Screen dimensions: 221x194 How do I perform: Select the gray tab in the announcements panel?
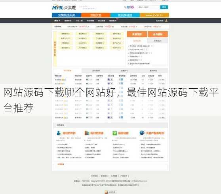158,40
